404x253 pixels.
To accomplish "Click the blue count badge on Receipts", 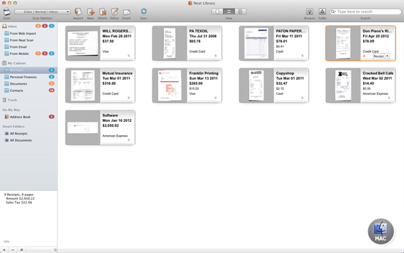I will tap(52, 70).
